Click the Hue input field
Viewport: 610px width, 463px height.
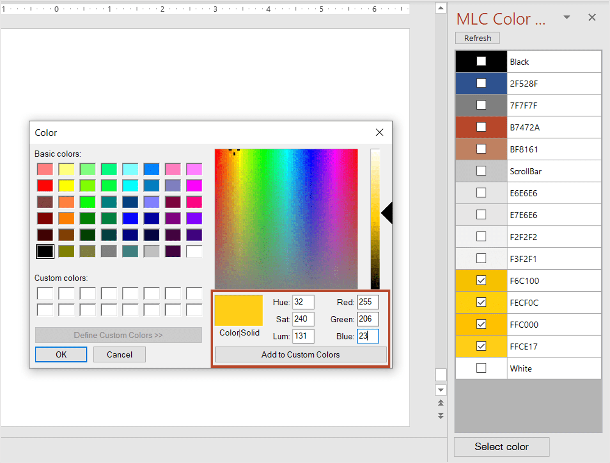pyautogui.click(x=303, y=302)
